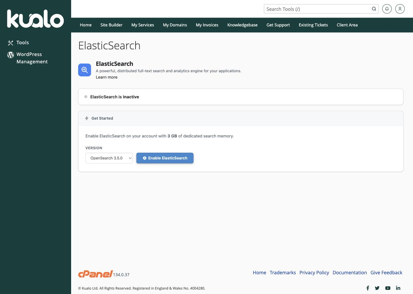Image resolution: width=413 pixels, height=294 pixels.
Task: Click the Tools wrench icon
Action: tap(11, 43)
